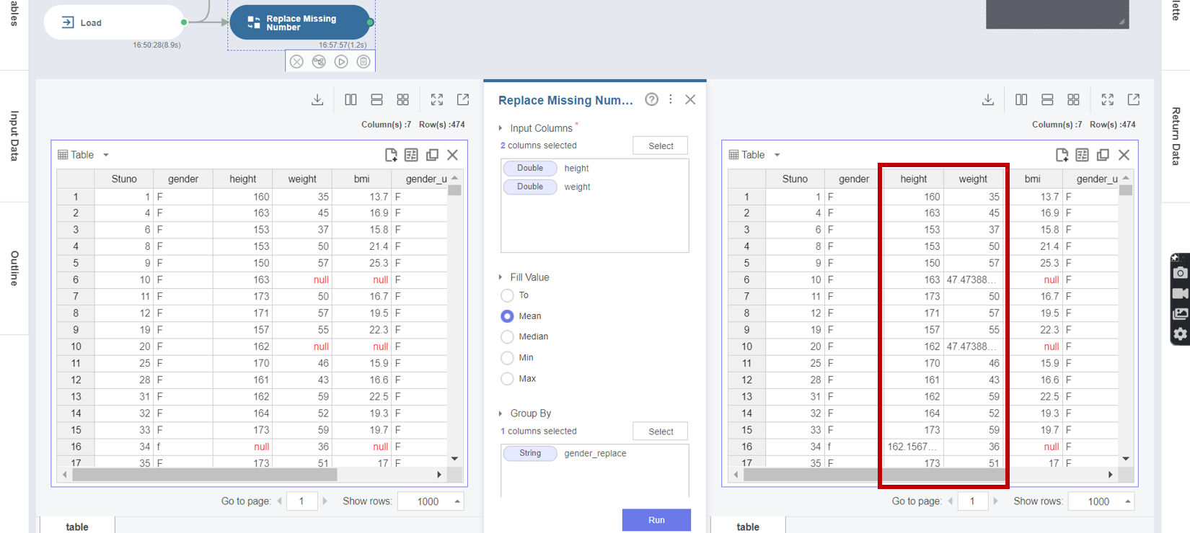The height and width of the screenshot is (533, 1190).
Task: Click the Go to page field in output panel
Action: [x=972, y=501]
